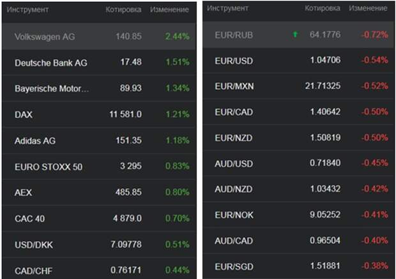Open the EUR/MXN pair row

(x=298, y=86)
